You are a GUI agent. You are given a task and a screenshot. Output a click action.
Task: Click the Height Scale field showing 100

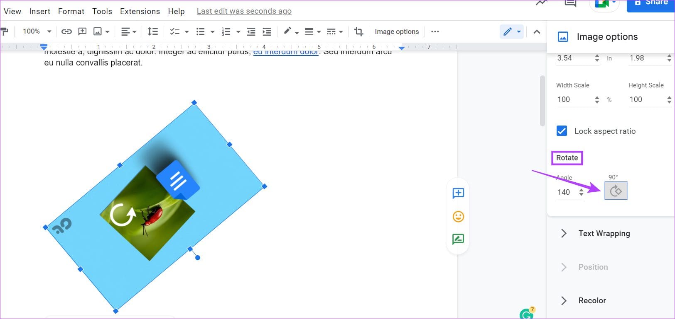click(647, 99)
